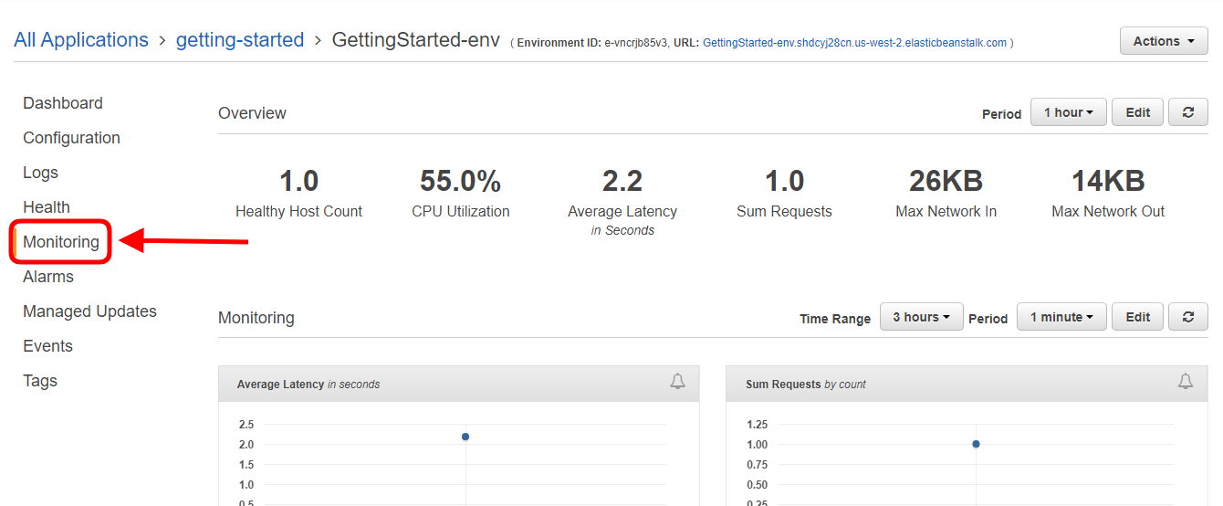
Task: Open Tags in the sidebar
Action: [x=40, y=381]
